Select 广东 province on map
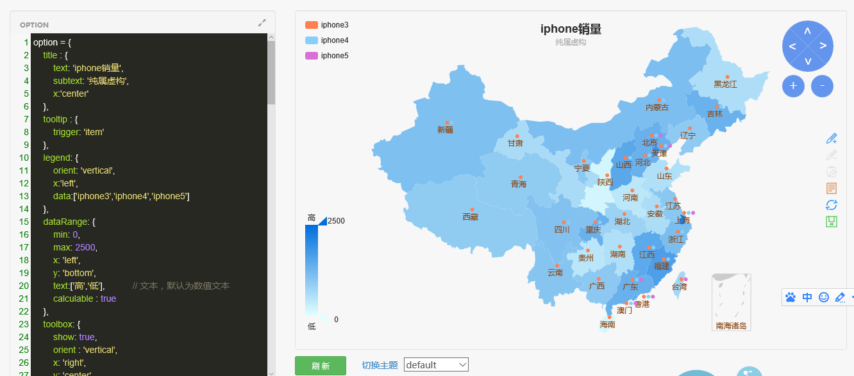This screenshot has height=376, width=854. pos(630,287)
